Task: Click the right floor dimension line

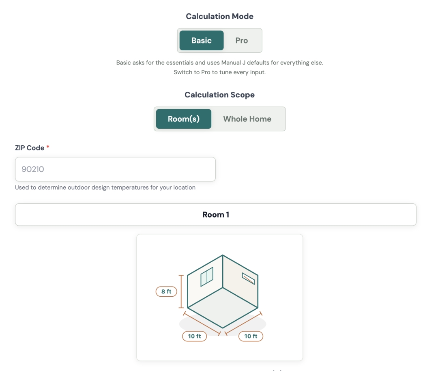Action: tap(243, 324)
